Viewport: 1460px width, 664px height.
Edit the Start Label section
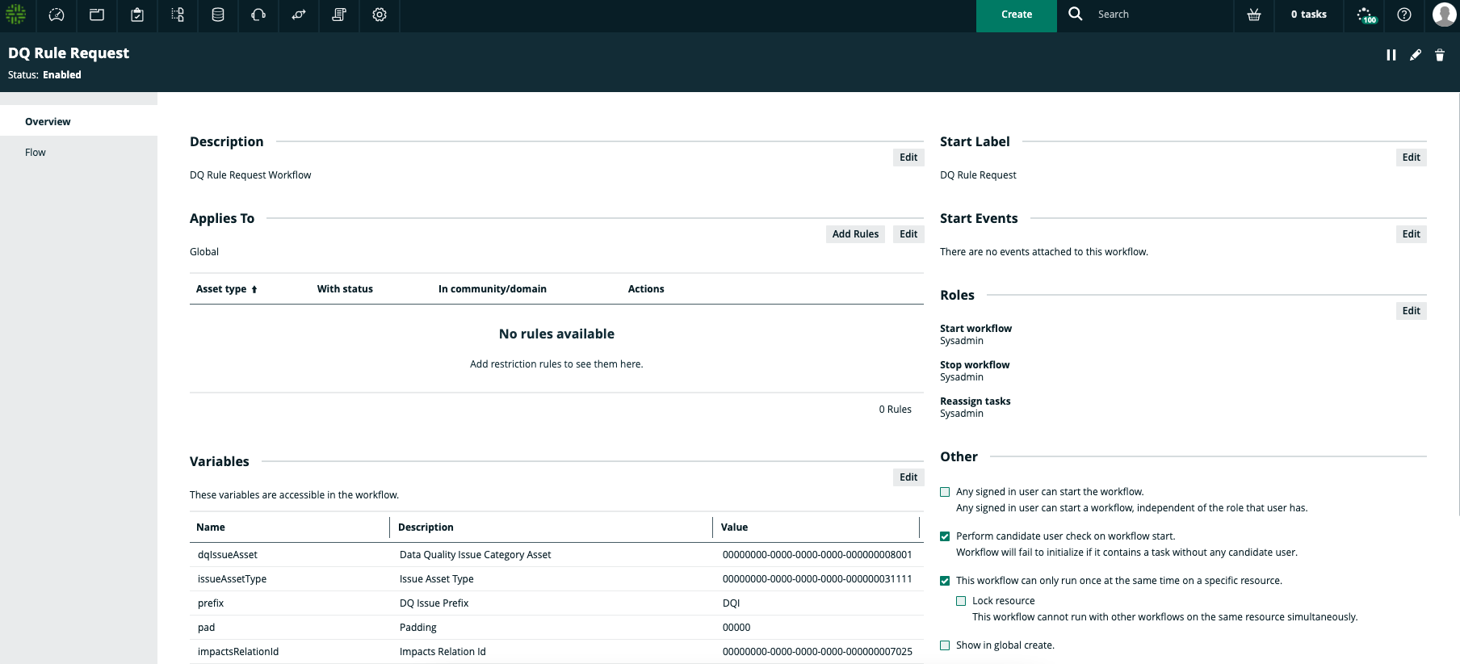1412,158
